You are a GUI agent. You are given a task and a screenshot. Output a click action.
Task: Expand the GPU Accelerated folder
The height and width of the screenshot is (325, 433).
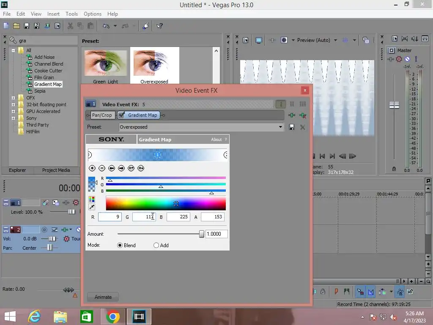pos(13,111)
